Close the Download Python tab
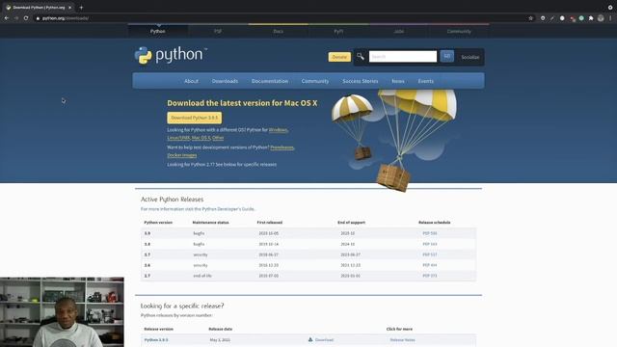This screenshot has width=617, height=347. (69, 8)
